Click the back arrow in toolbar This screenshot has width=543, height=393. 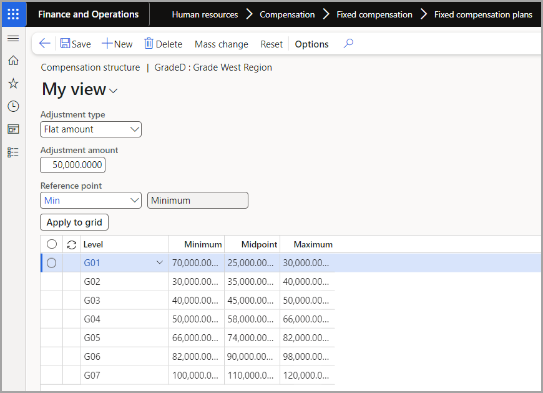(45, 44)
